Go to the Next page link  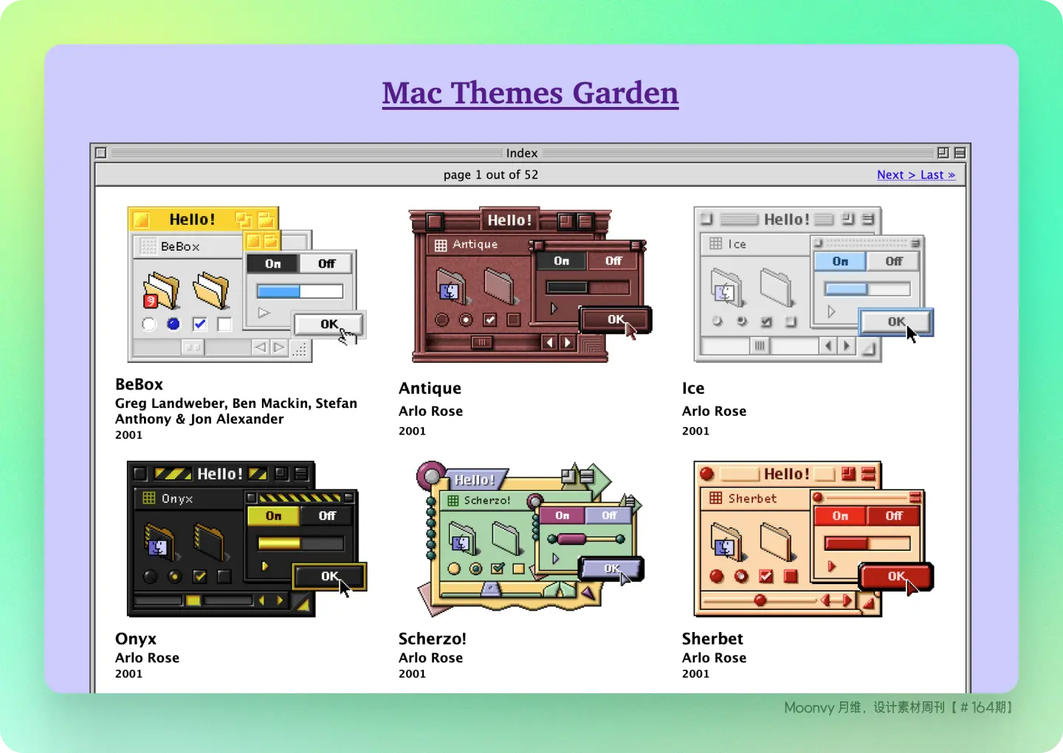[895, 175]
